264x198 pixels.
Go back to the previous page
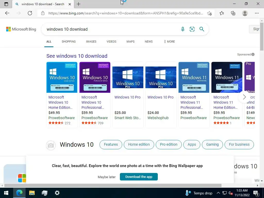pyautogui.click(x=7, y=13)
